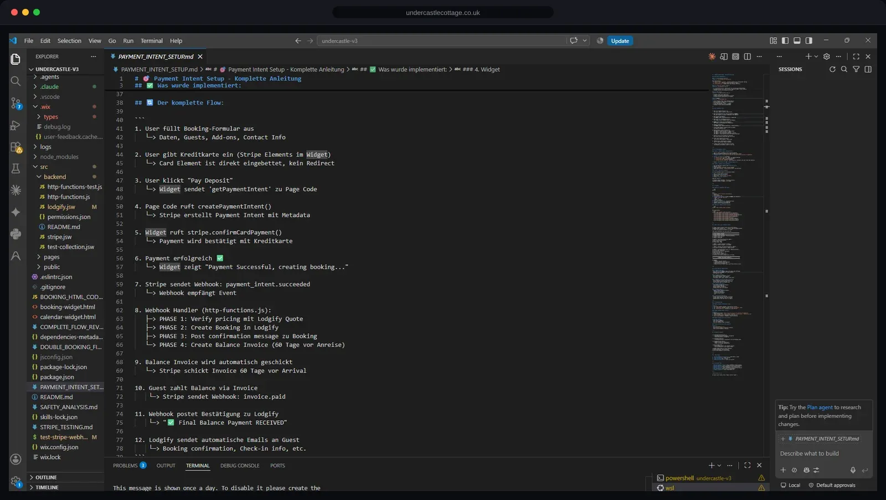The width and height of the screenshot is (886, 500).
Task: Toggle secondary side bar visibility
Action: [x=809, y=41]
